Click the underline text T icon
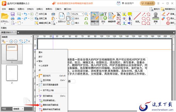This screenshot has height=112, width=176. click(x=124, y=23)
